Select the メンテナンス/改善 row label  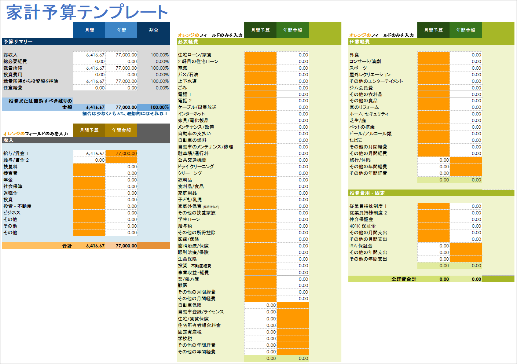point(196,127)
